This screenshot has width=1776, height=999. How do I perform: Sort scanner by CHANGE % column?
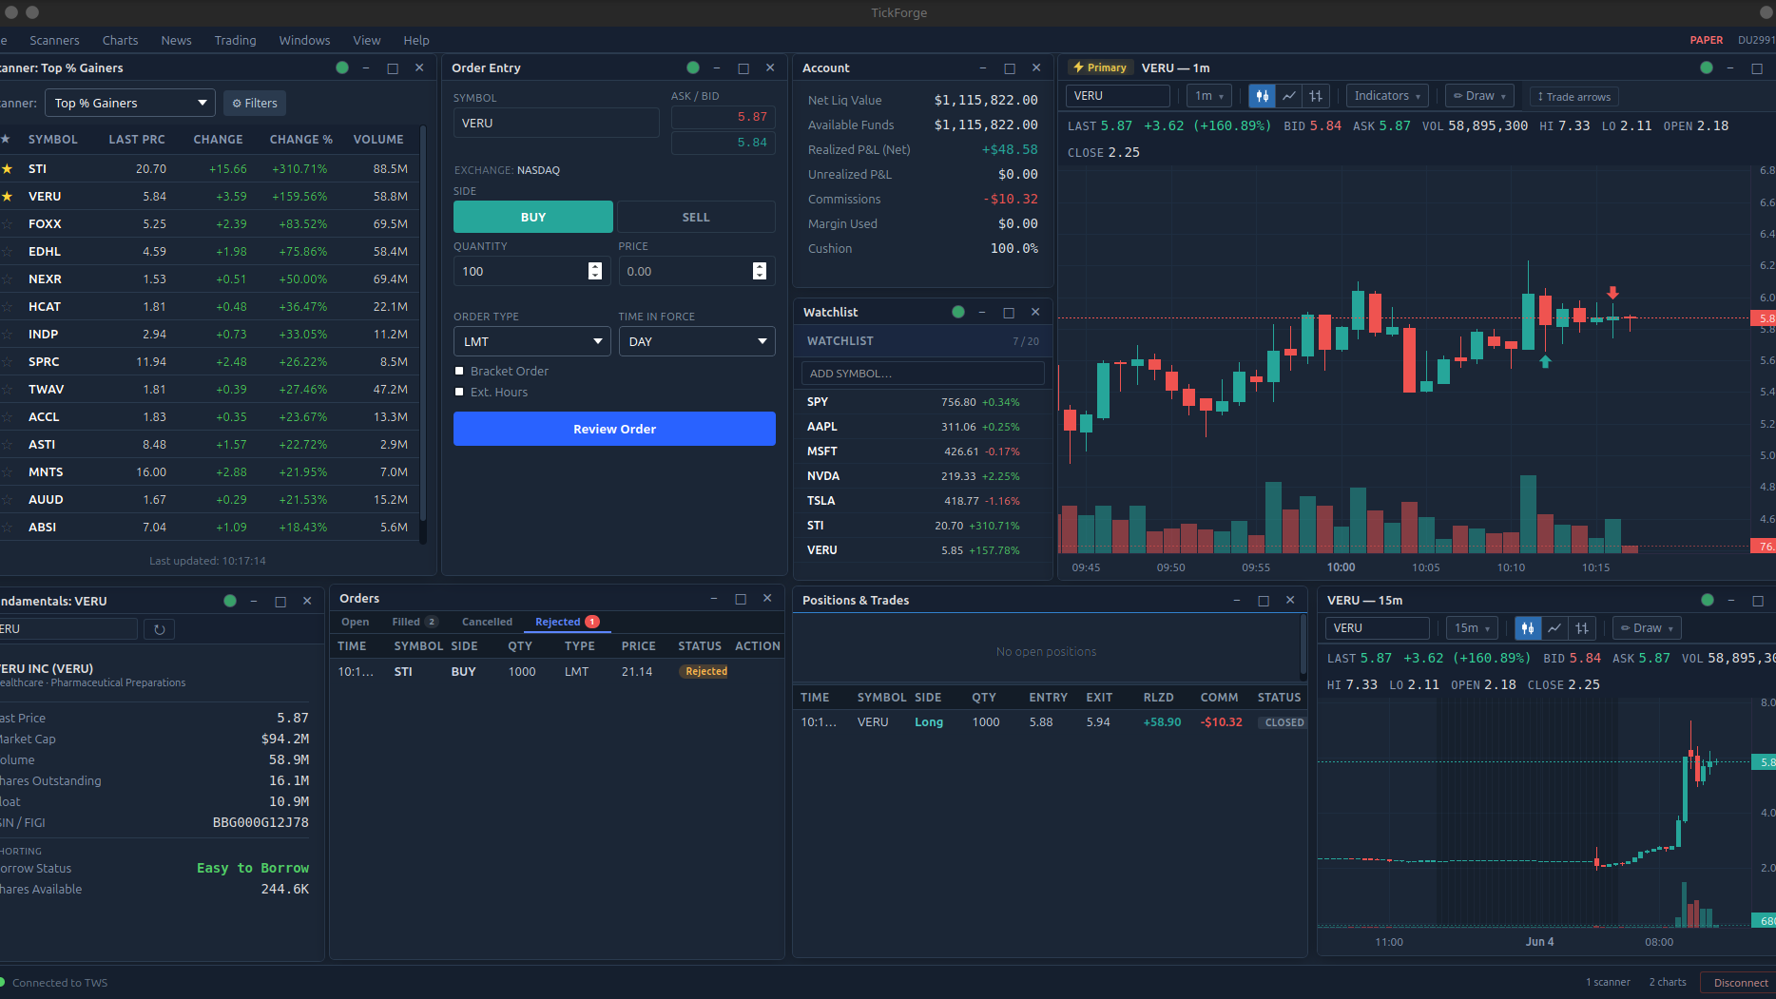pyautogui.click(x=300, y=139)
